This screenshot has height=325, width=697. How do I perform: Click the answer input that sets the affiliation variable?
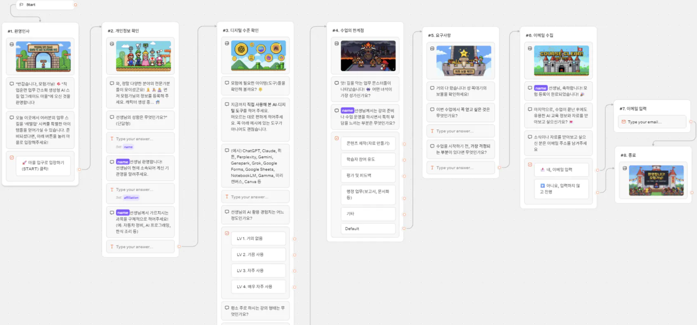coord(140,193)
